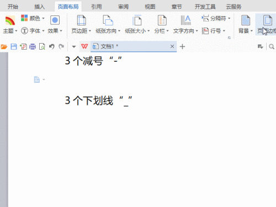The image size is (276, 207).
Task: Click the text line 3个下划线
Action: point(98,100)
